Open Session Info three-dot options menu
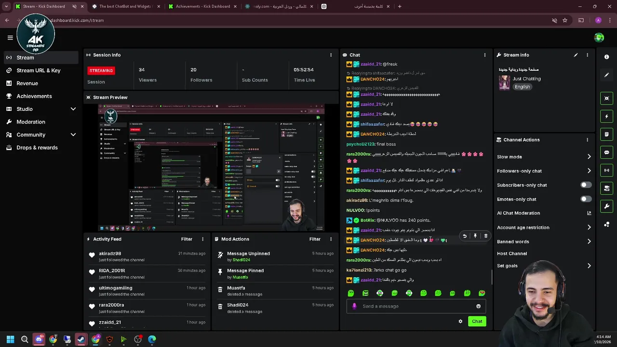This screenshot has height=347, width=617. [x=331, y=55]
